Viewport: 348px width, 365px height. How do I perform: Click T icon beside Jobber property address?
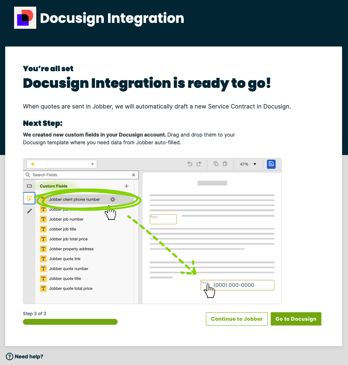[43, 249]
